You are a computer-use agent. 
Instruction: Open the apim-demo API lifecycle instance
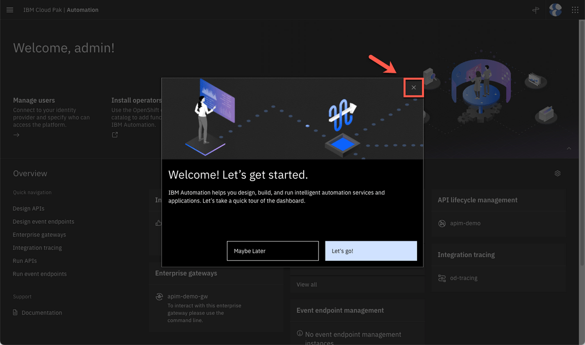coord(465,223)
